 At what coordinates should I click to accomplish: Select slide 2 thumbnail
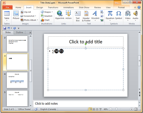point(17,44)
